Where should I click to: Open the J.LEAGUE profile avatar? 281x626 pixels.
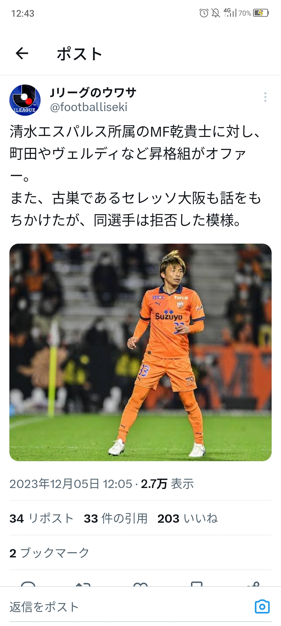pos(25,100)
